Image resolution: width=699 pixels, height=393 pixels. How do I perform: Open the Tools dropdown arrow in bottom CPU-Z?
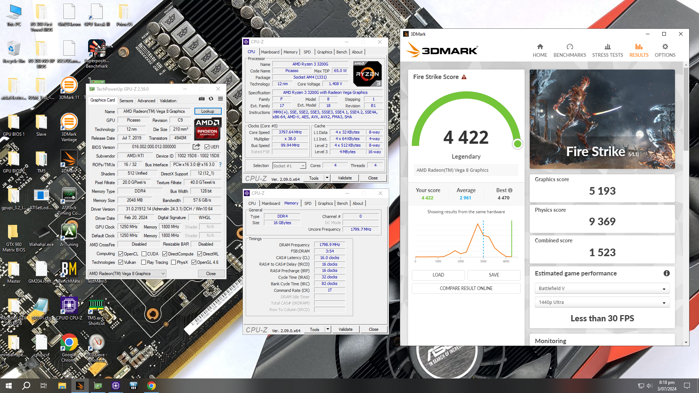coord(328,329)
